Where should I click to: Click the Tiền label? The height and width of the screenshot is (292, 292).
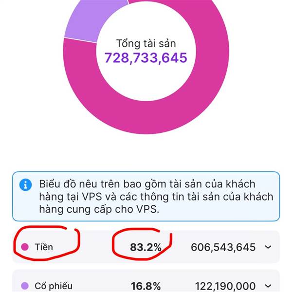(x=43, y=247)
